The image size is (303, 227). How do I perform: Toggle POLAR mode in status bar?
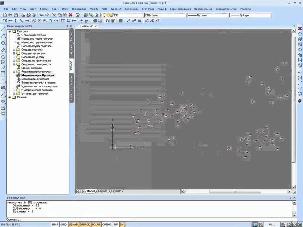click(96, 224)
